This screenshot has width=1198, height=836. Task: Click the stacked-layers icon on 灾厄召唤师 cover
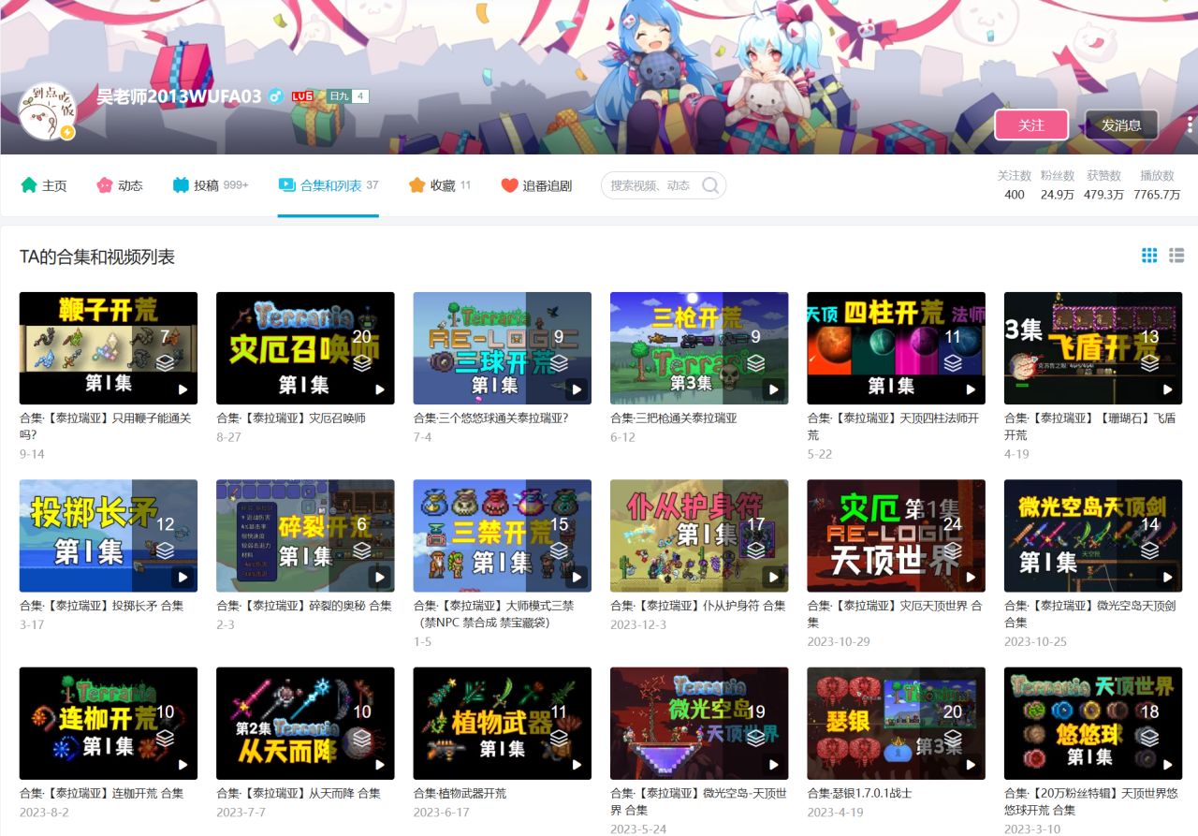click(362, 362)
